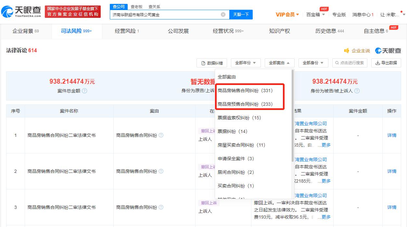This screenshot has width=407, height=227.
Task: Collapse the 全部案由 dropdown
Action: [279, 63]
